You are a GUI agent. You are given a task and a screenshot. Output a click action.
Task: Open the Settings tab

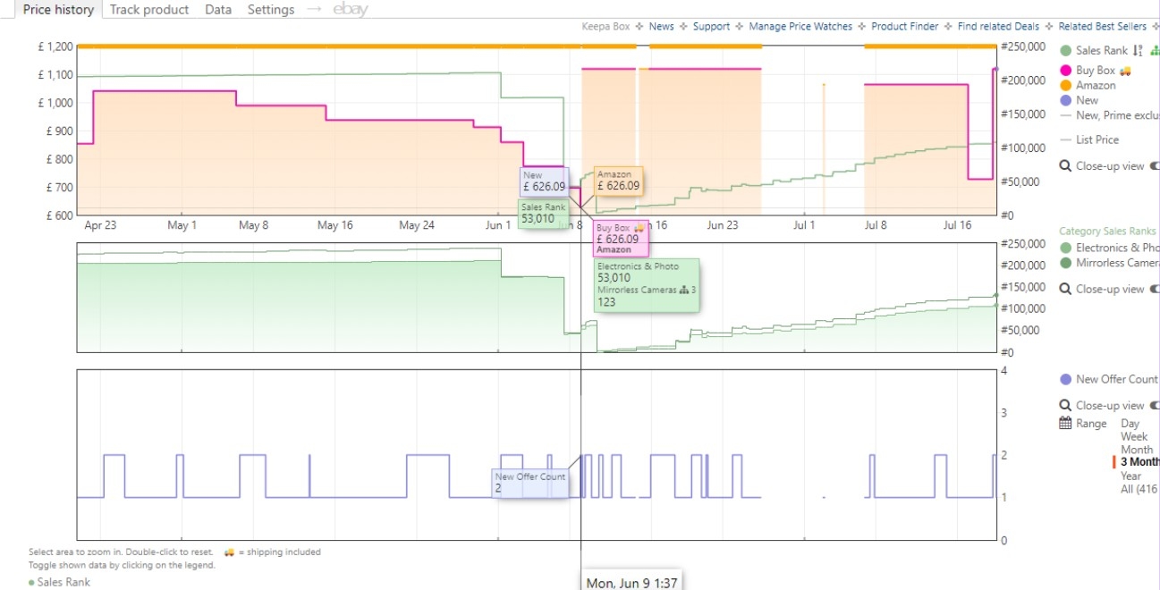coord(271,10)
